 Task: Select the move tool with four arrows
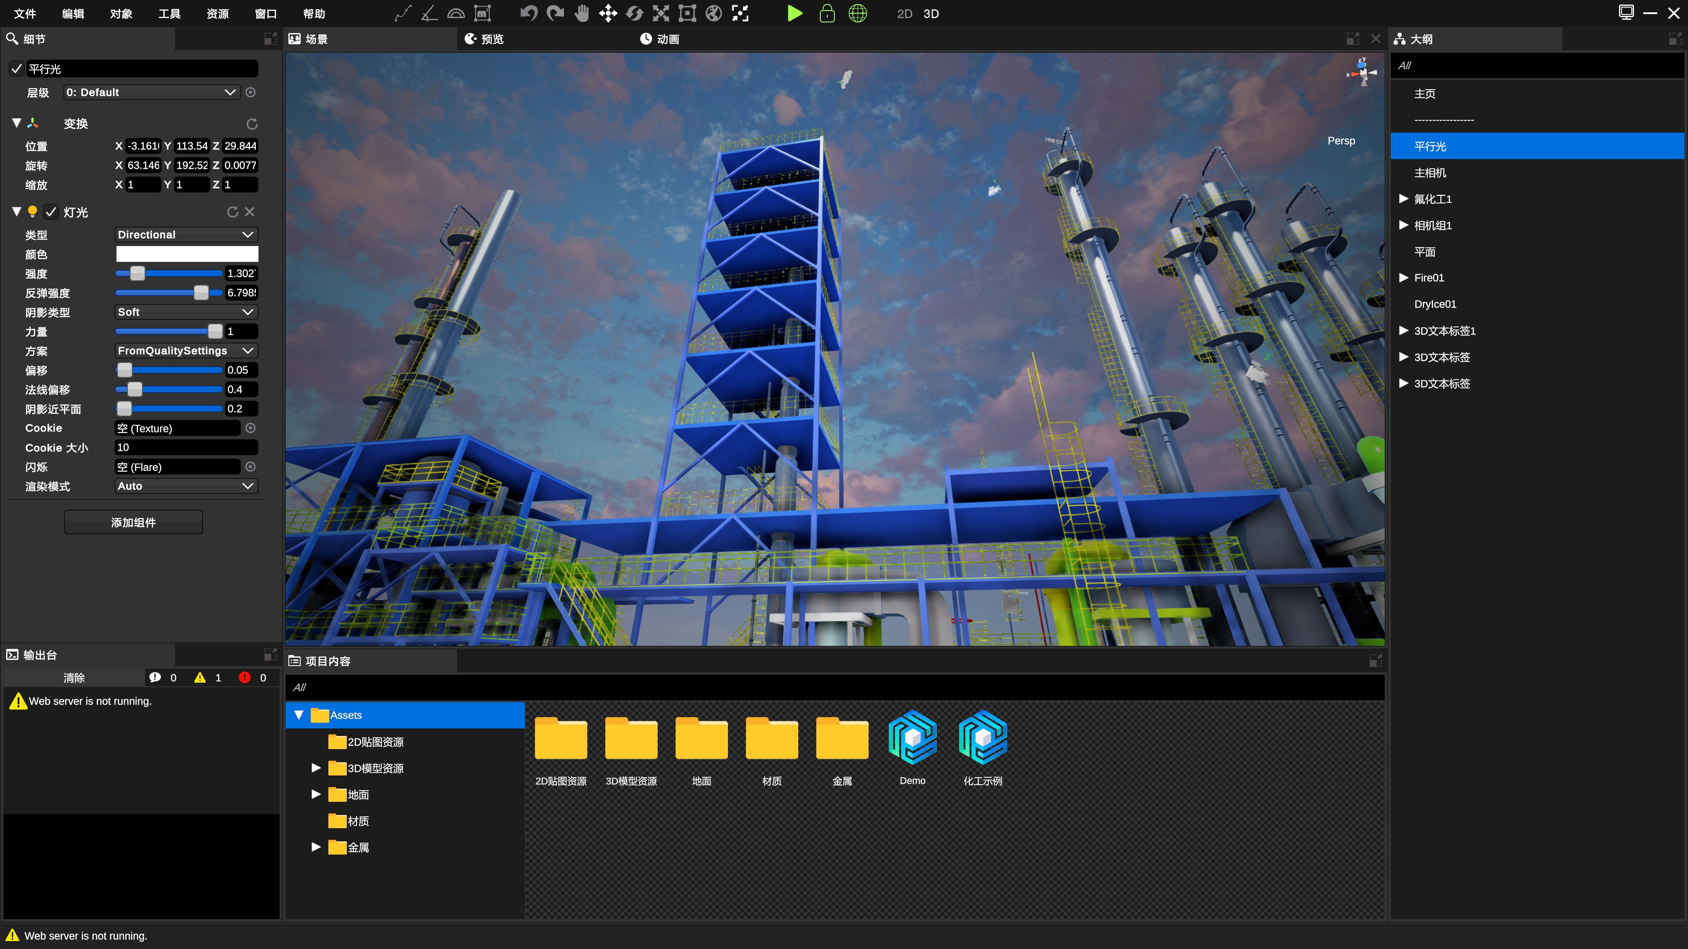point(608,13)
